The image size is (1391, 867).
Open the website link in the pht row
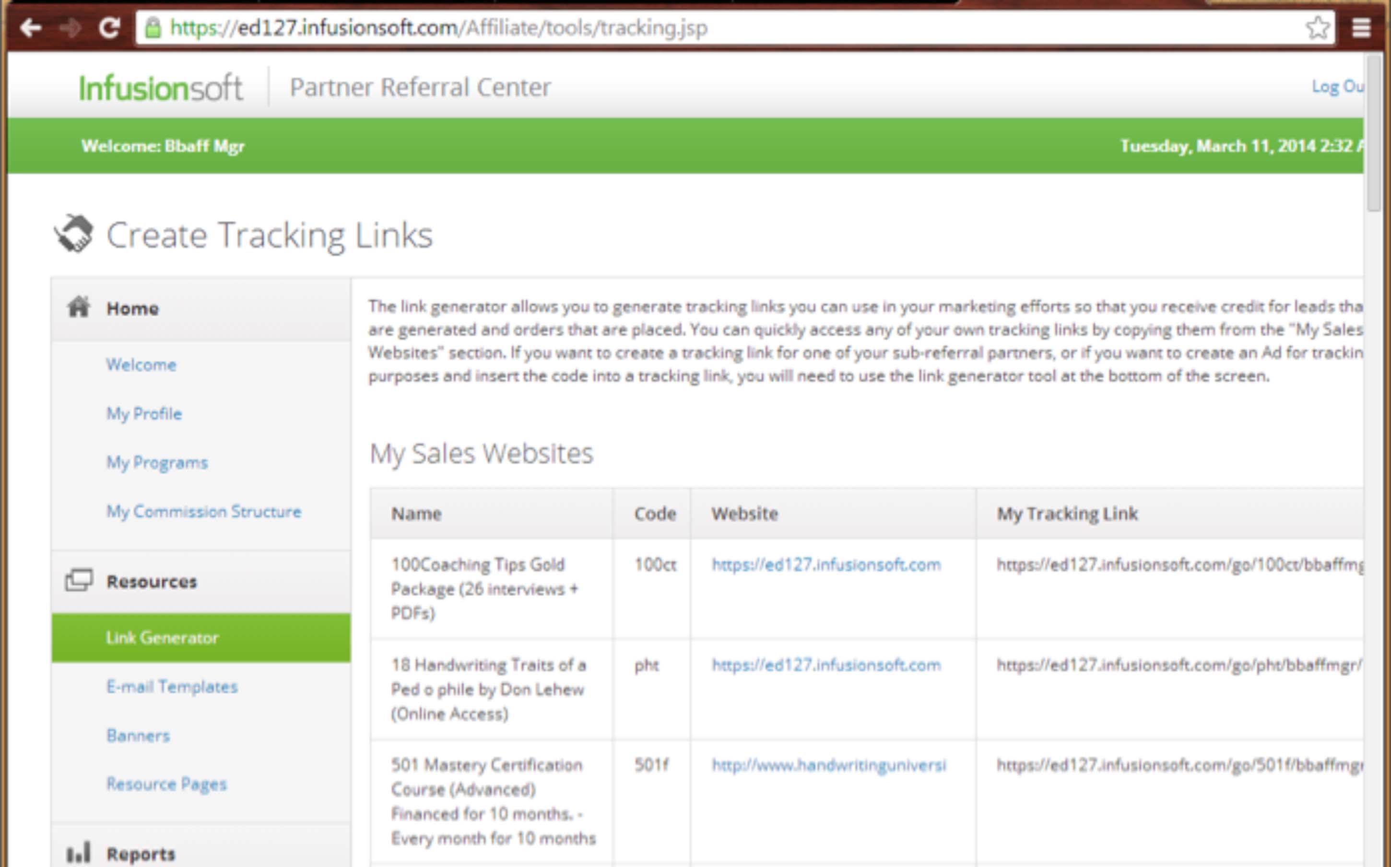click(825, 665)
